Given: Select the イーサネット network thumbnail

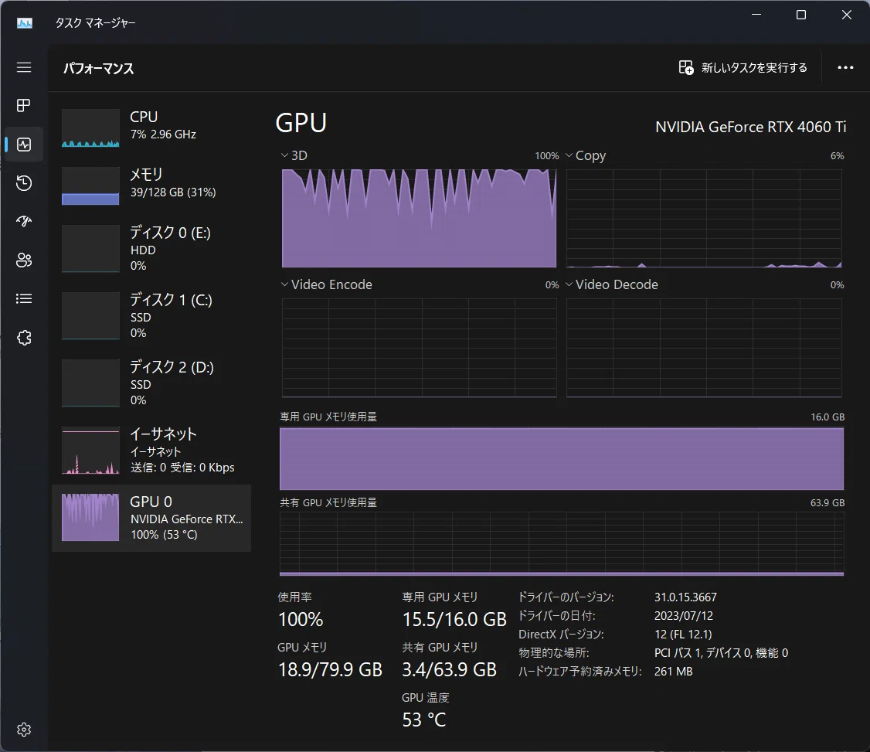Looking at the screenshot, I should (90, 450).
